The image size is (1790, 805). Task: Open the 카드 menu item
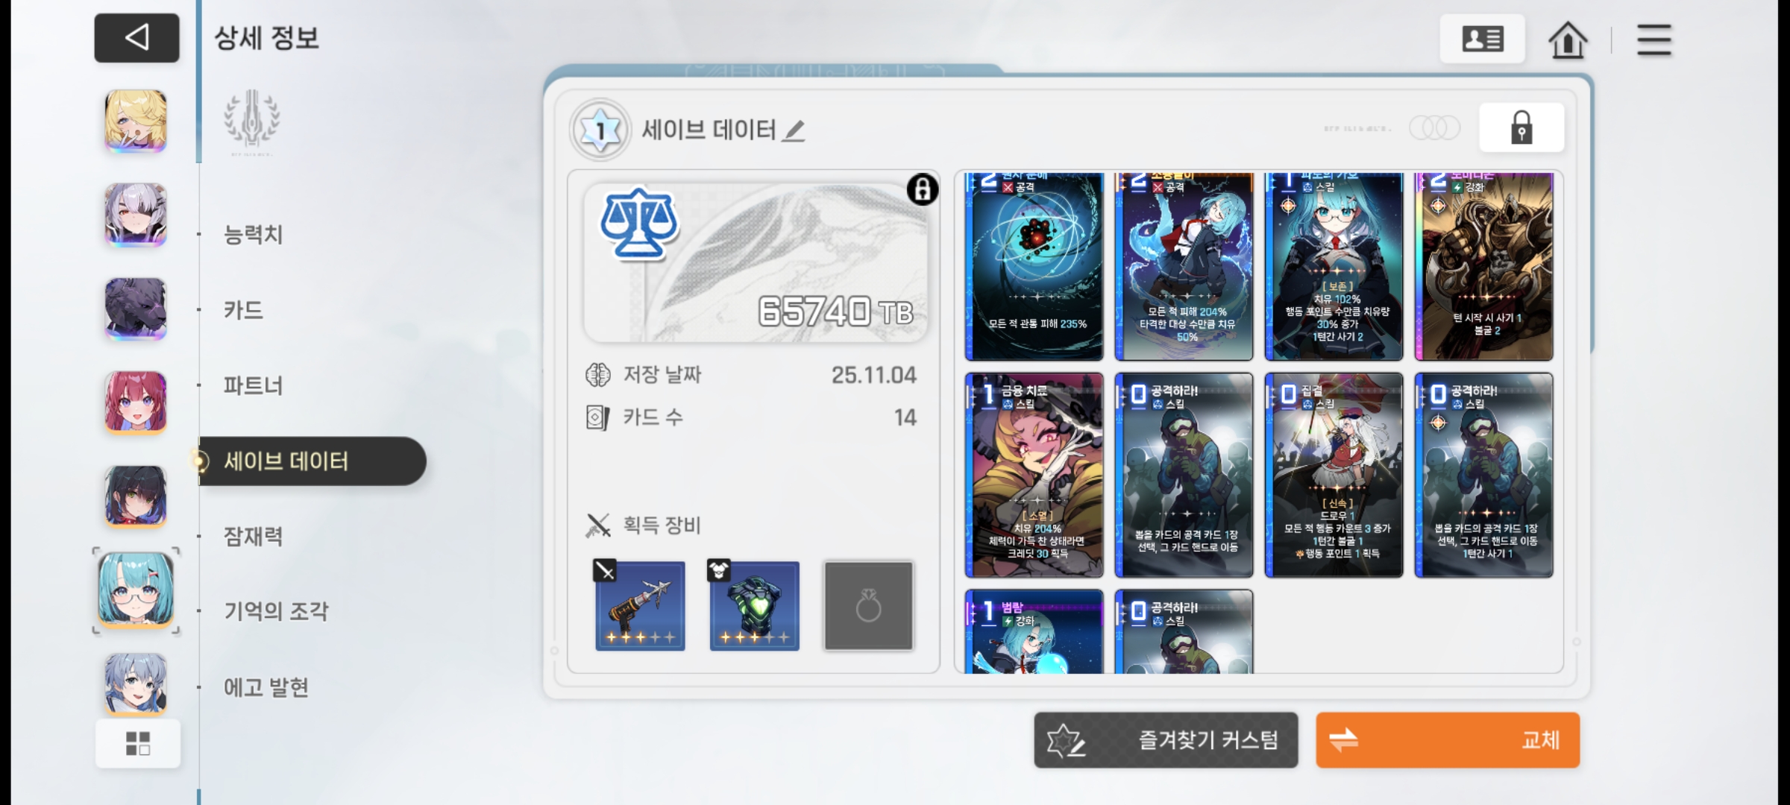pos(243,310)
